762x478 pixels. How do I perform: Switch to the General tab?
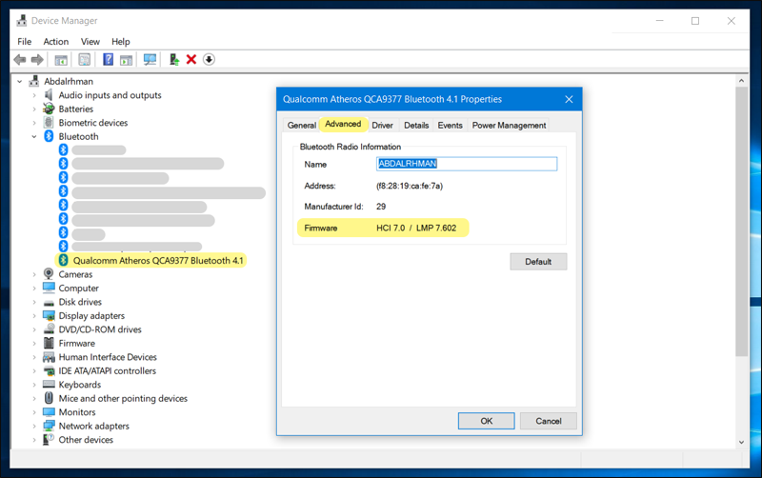(x=301, y=126)
